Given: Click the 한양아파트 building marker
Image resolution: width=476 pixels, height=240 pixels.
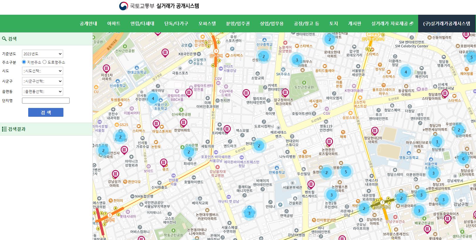Looking at the screenshot, I should 184,122.
